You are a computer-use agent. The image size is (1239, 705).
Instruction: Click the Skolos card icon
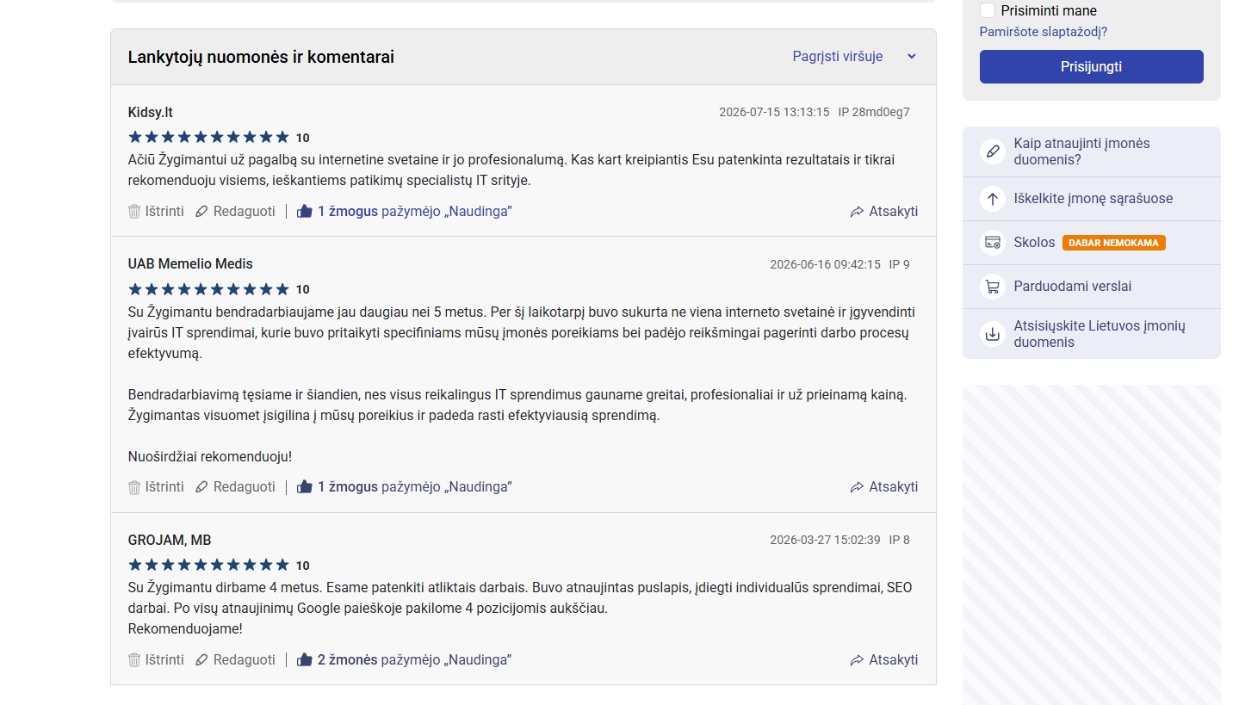coord(993,243)
